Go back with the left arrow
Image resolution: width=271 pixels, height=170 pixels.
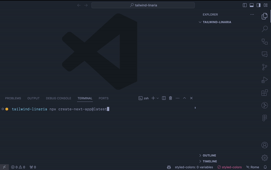79,5
